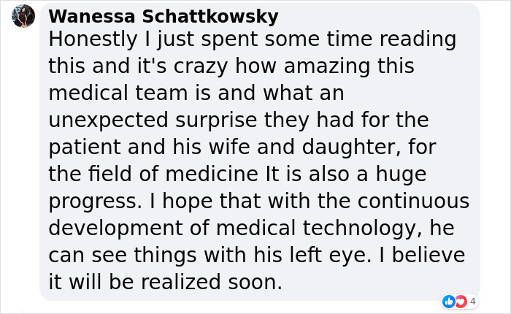Image resolution: width=511 pixels, height=314 pixels.
Task: Click the blue thumbs-up Like reaction icon
Action: point(449,301)
